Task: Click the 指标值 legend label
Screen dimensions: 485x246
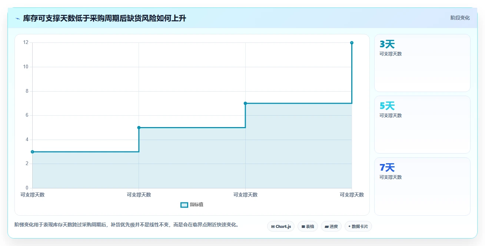Action: pos(196,205)
